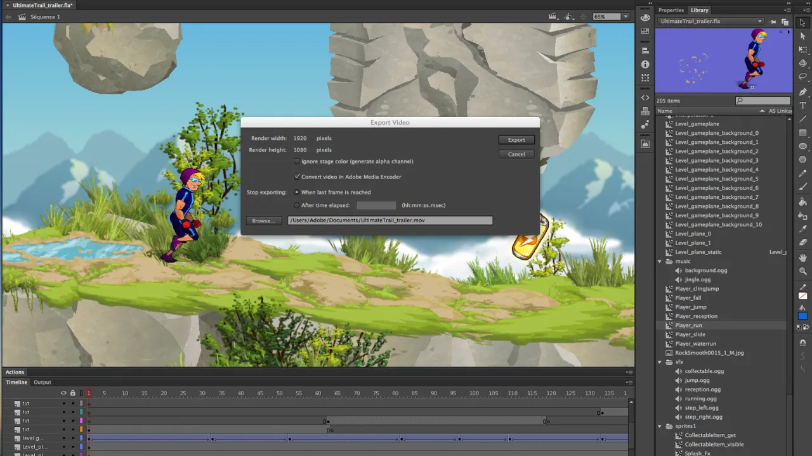Toggle Snap to Objects magnet
The width and height of the screenshot is (812, 456).
pyautogui.click(x=802, y=343)
